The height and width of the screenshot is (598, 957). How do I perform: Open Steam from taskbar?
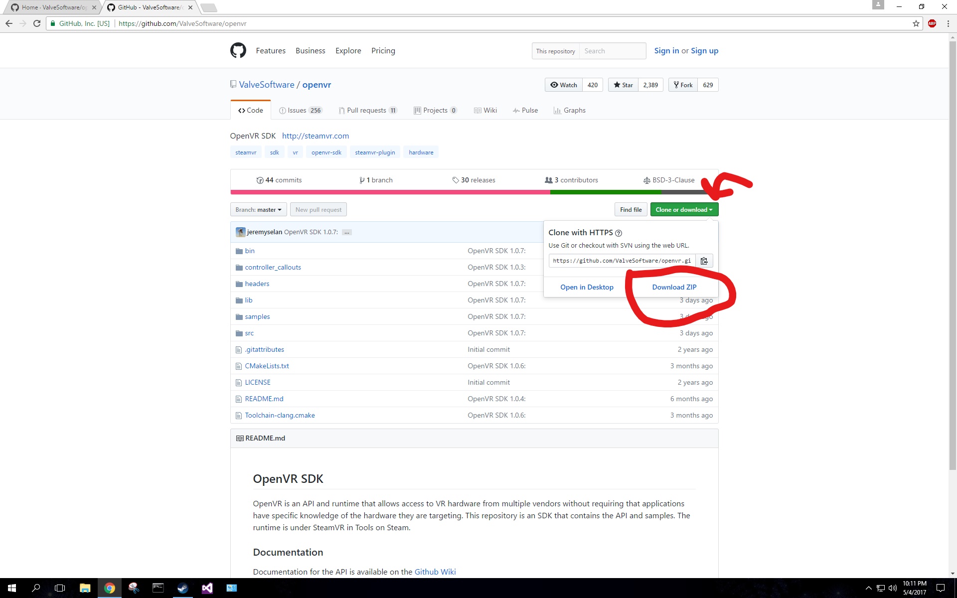coord(182,588)
